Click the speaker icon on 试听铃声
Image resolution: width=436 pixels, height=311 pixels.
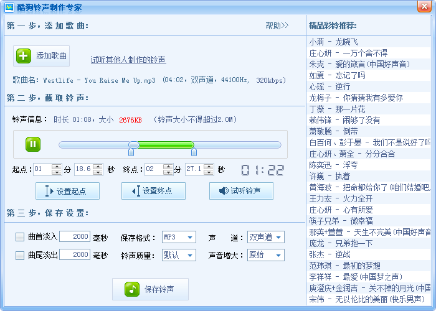click(224, 191)
